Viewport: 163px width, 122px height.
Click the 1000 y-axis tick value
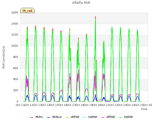point(15,46)
